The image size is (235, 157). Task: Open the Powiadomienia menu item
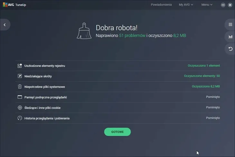point(161,5)
